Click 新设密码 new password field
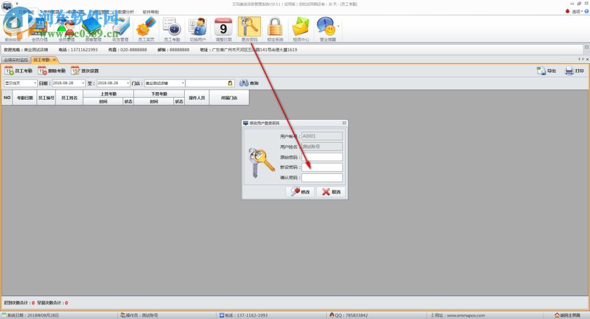Image resolution: width=590 pixels, height=319 pixels. click(322, 167)
